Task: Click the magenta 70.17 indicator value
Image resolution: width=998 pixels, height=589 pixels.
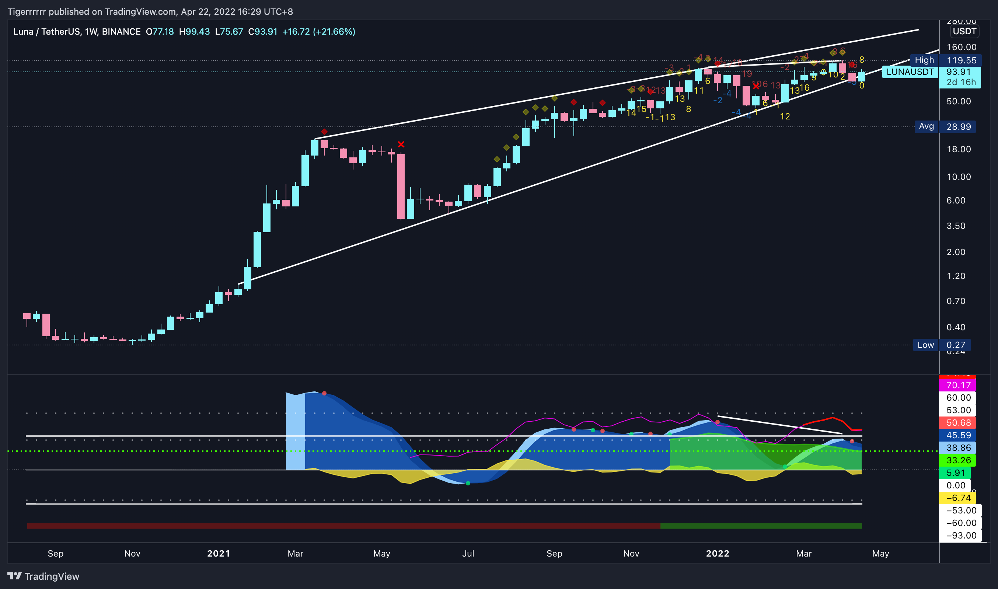Action: click(x=957, y=385)
